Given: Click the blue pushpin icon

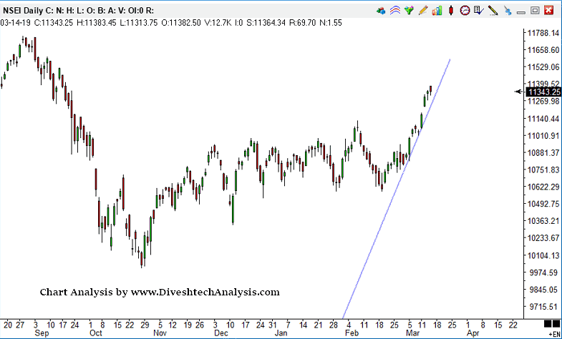Looking at the screenshot, I should click(508, 11).
